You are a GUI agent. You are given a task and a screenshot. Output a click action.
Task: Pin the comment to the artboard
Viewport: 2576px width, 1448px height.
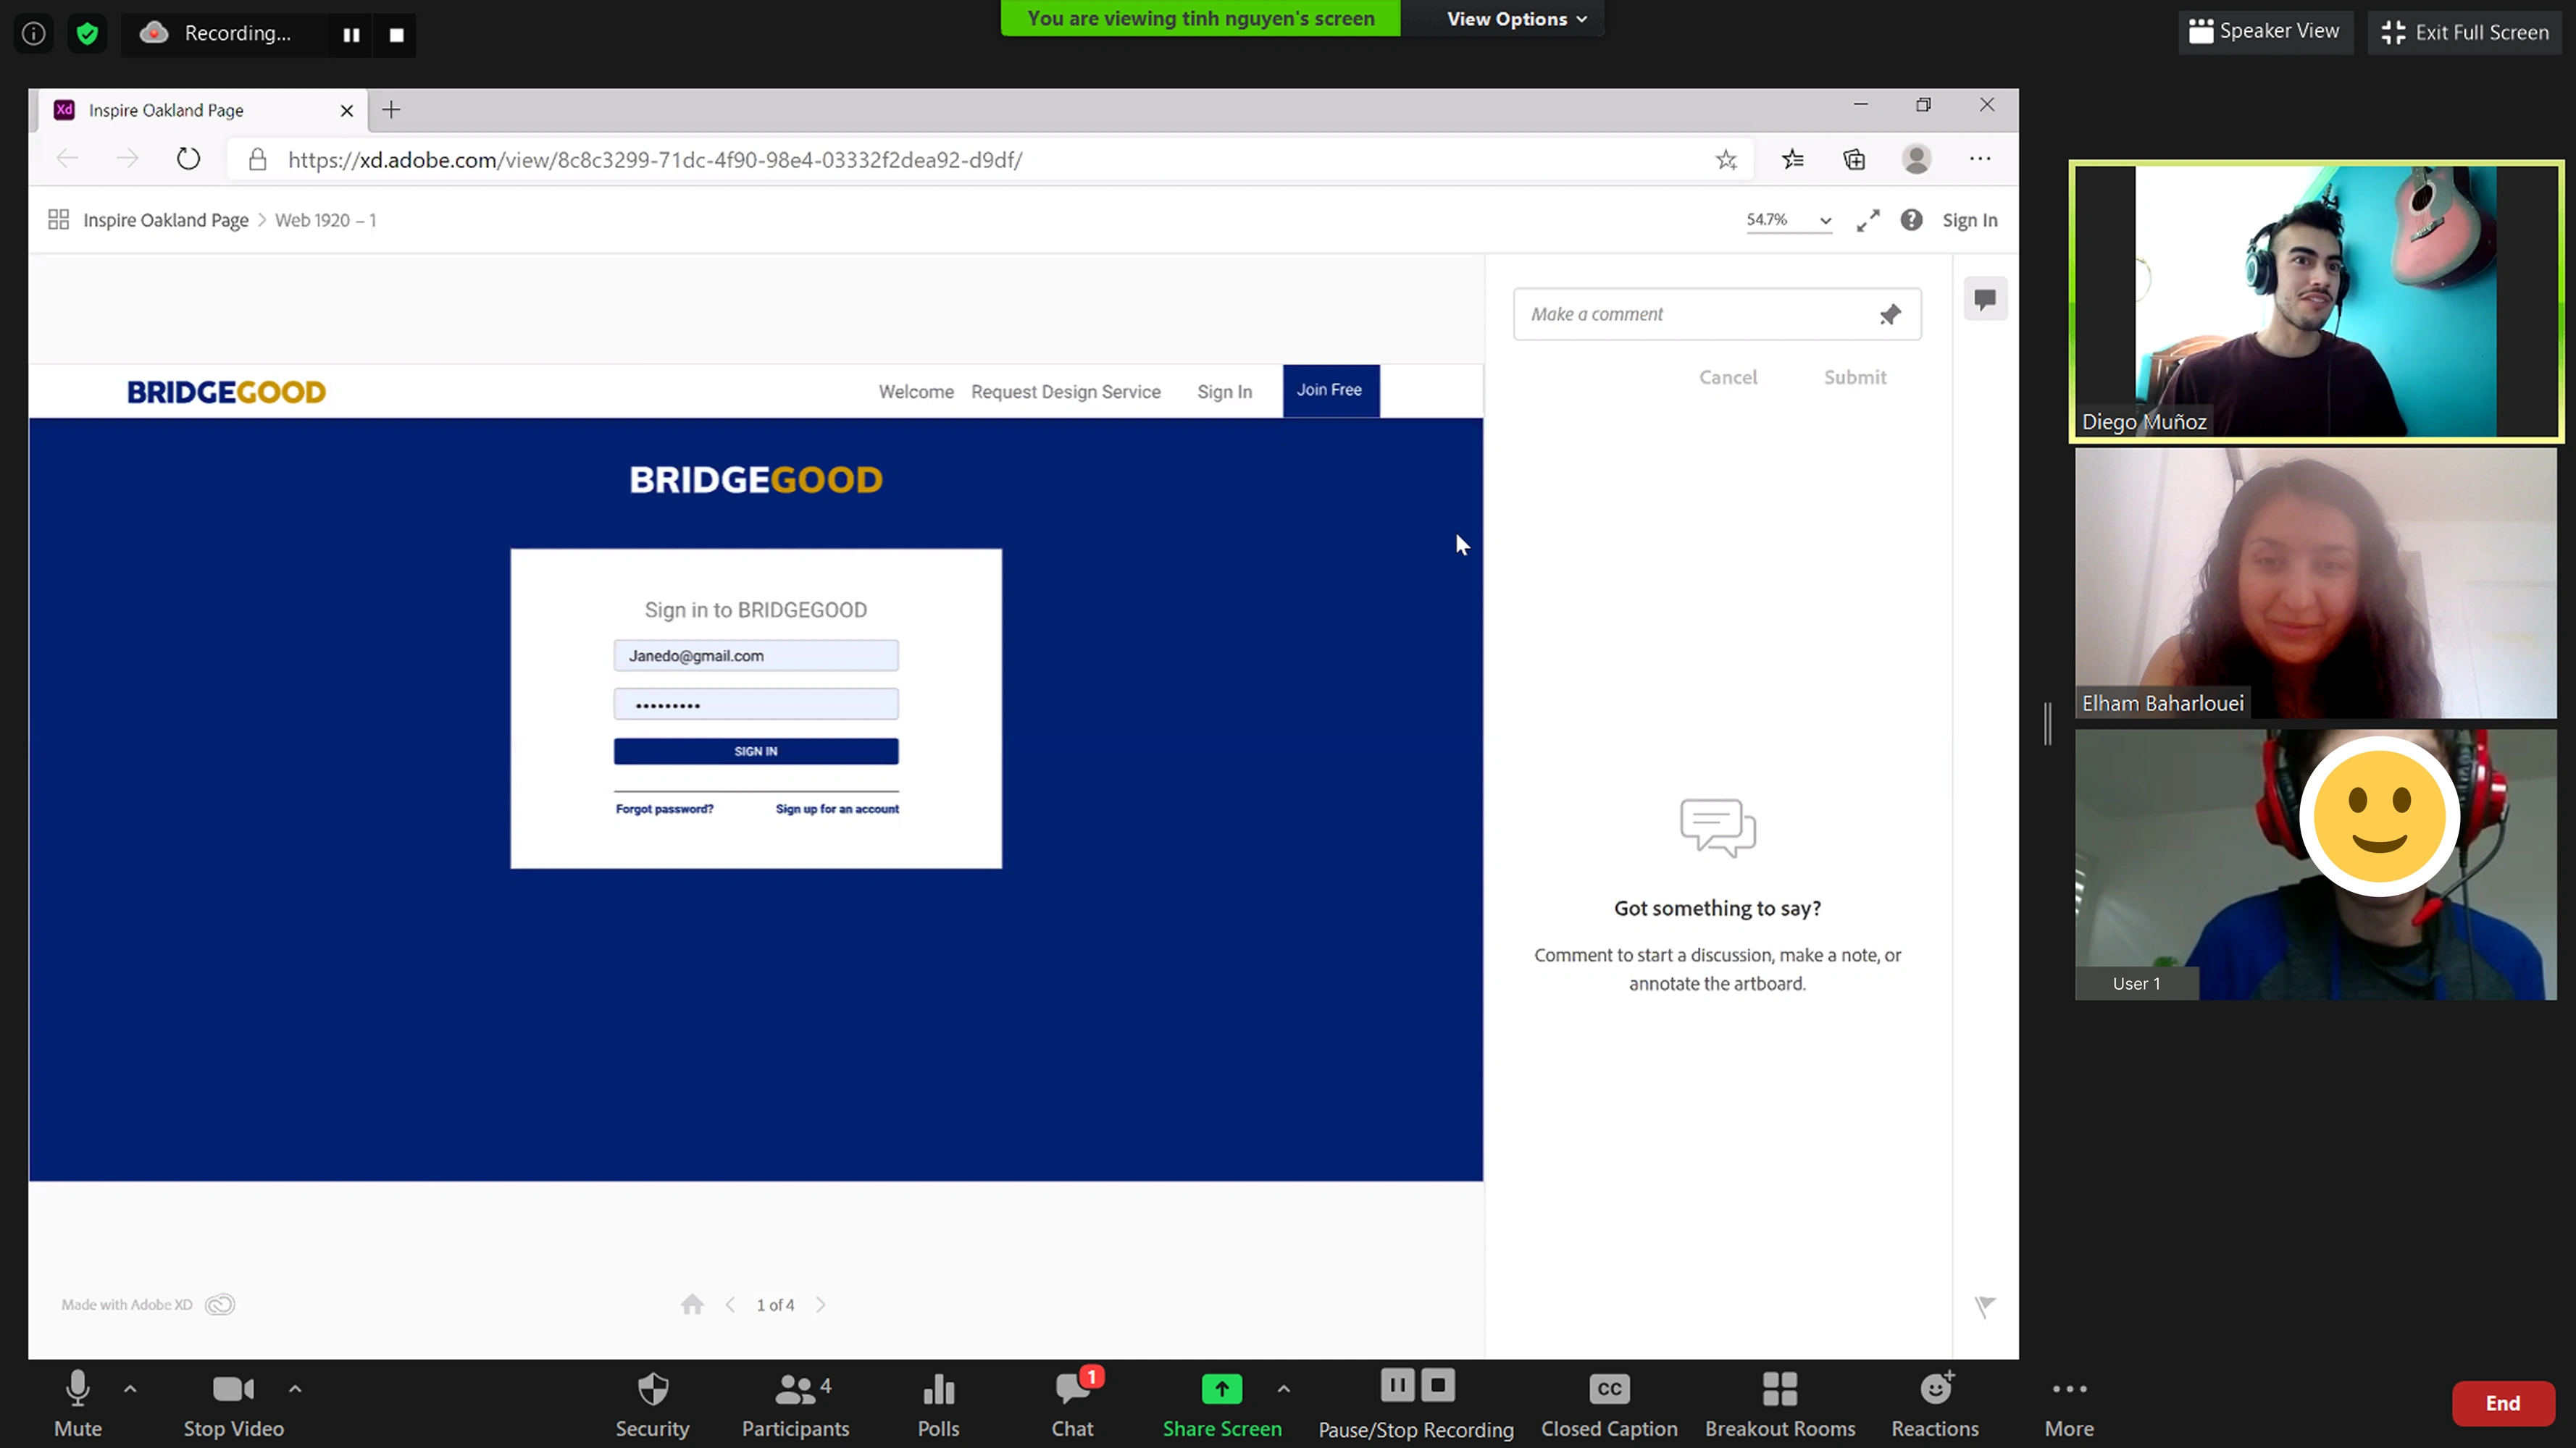[1890, 315]
